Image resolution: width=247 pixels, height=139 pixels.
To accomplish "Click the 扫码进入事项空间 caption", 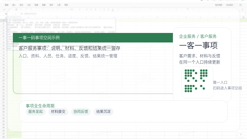I will point(227,88).
